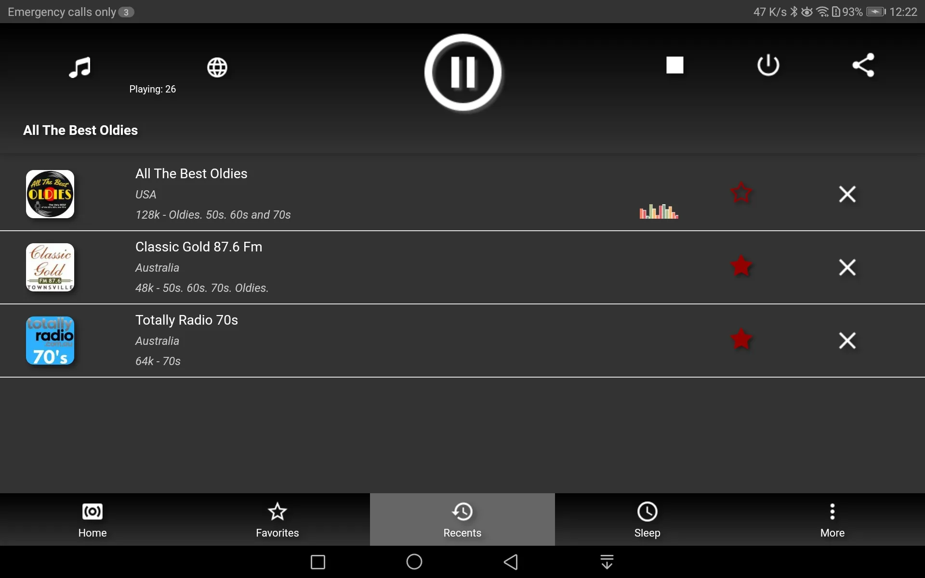Toggle favorite star for Classic Gold 87.6 Fm
925x578 pixels.
[x=740, y=266]
